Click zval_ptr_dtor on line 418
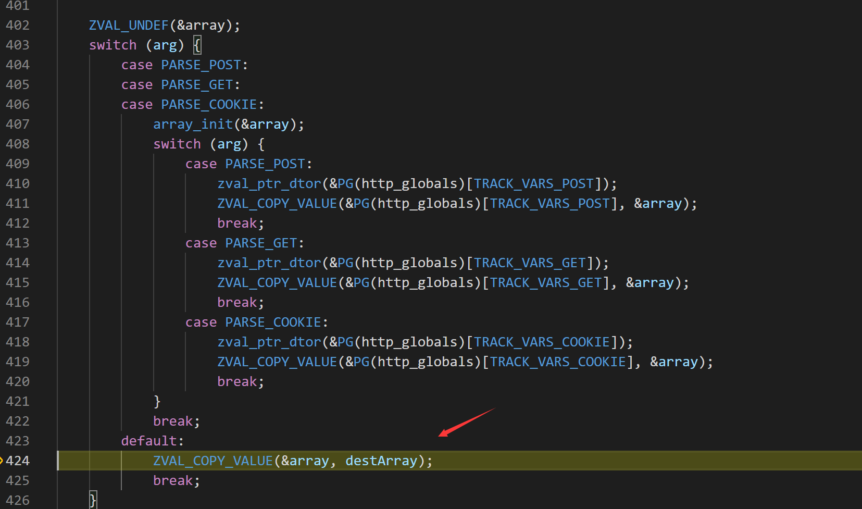This screenshot has width=862, height=509. [x=269, y=342]
